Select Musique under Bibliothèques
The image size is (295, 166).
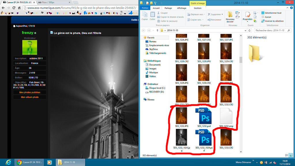152,72
